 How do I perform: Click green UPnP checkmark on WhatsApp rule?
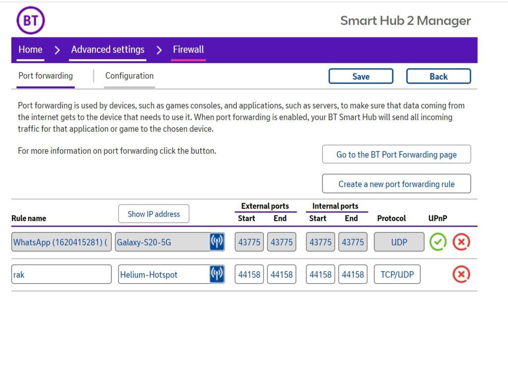[438, 242]
